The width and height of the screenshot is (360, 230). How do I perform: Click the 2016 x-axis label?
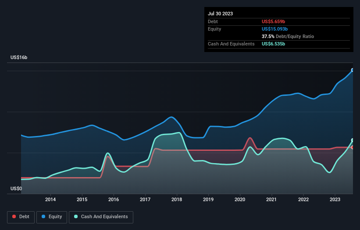(x=114, y=199)
